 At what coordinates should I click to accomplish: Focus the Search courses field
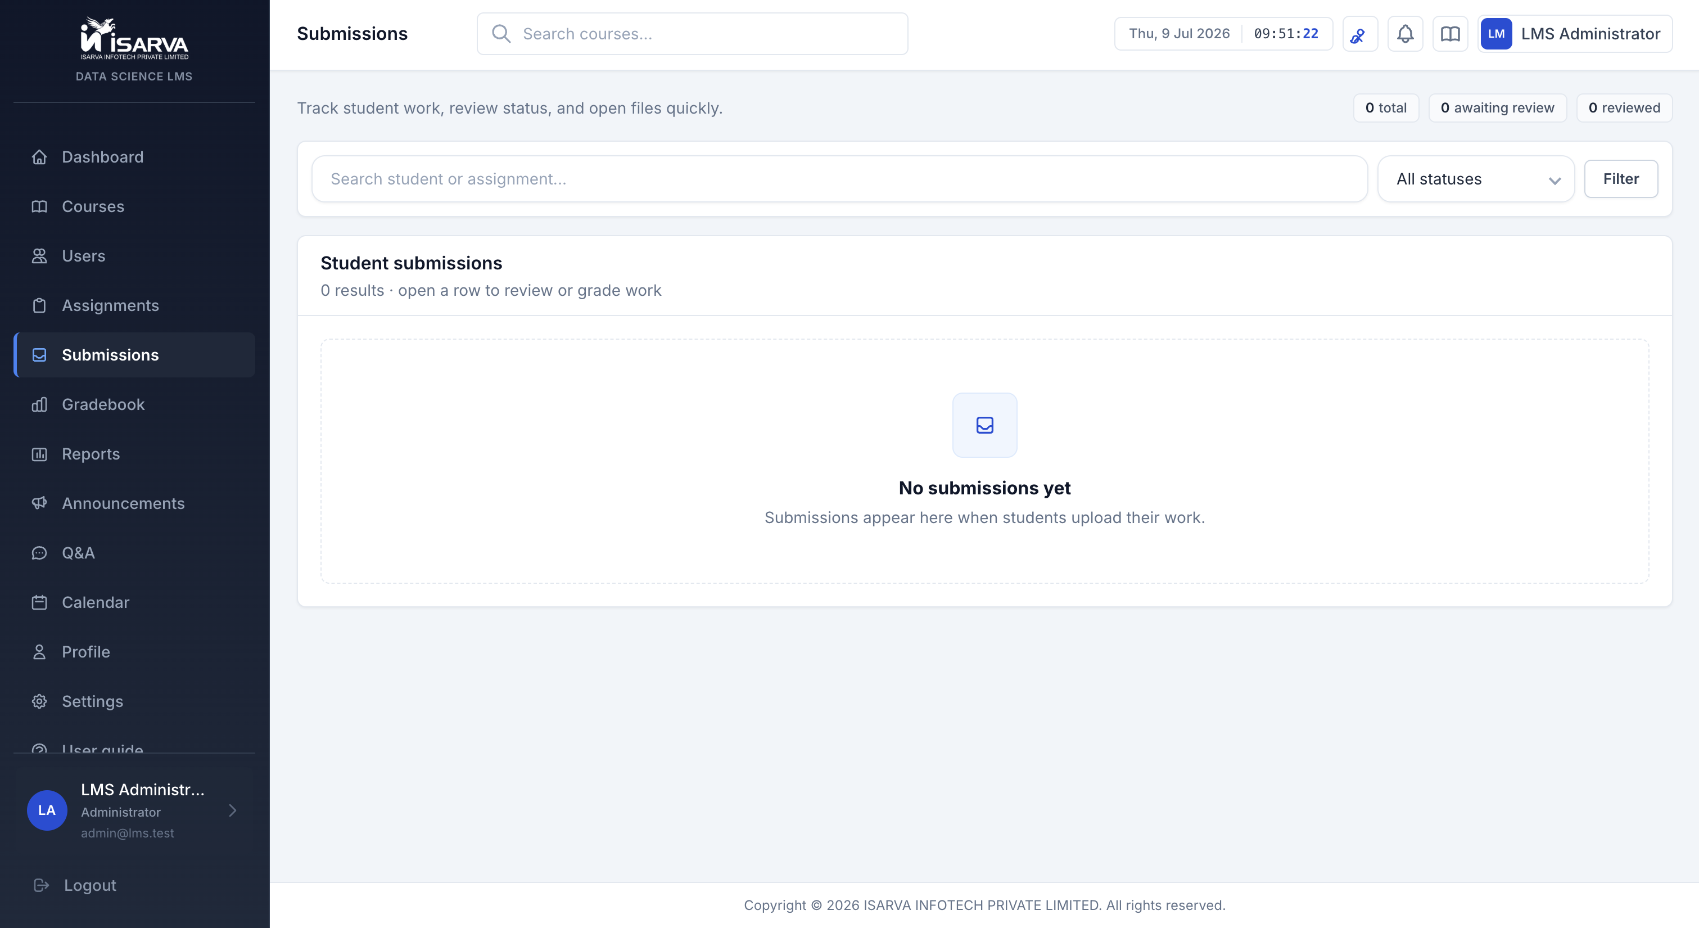pyautogui.click(x=693, y=34)
